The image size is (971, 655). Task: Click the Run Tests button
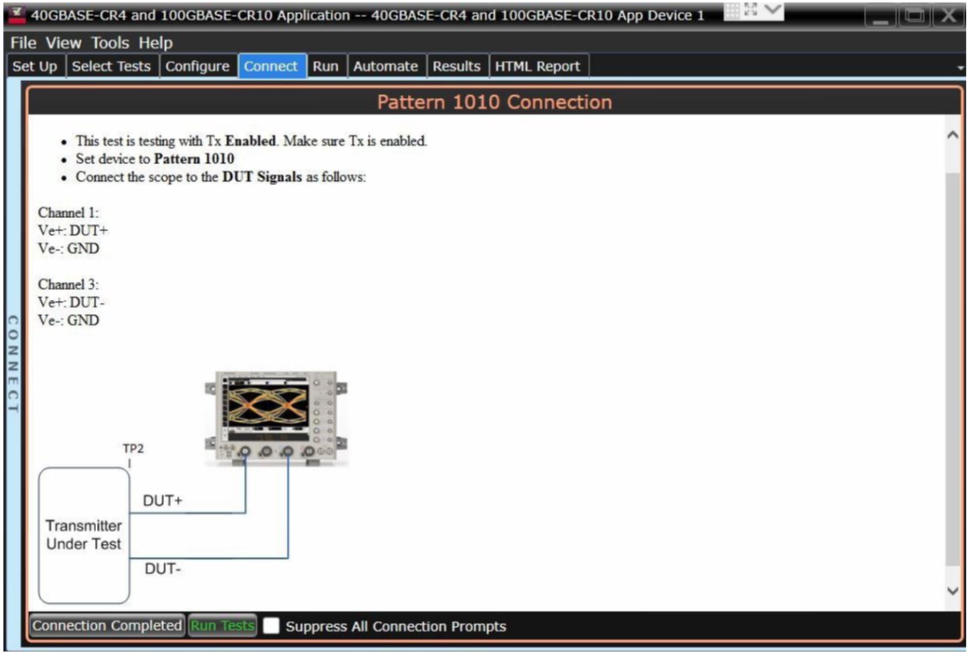coord(222,626)
